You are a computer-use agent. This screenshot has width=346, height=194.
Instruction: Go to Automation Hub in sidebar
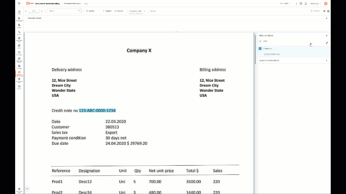(19, 40)
